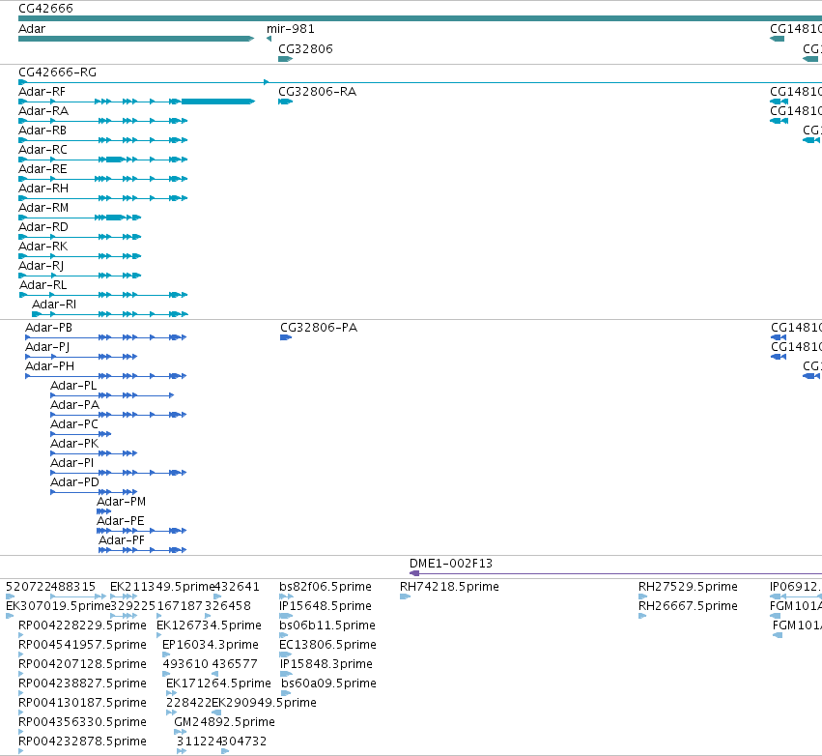Choose the Adar-RB transcript label

(43, 131)
